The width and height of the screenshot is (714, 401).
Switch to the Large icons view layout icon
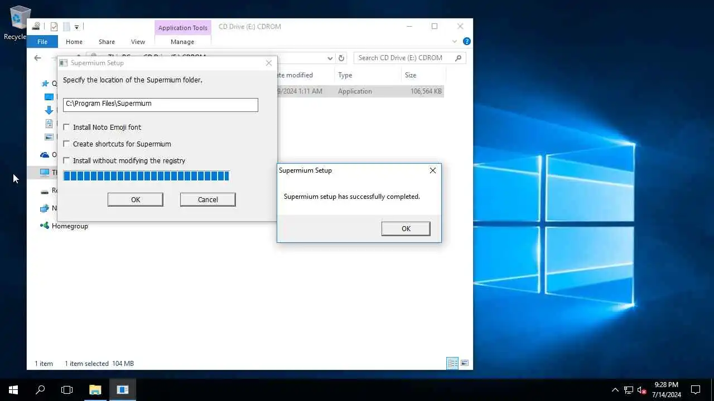(464, 364)
